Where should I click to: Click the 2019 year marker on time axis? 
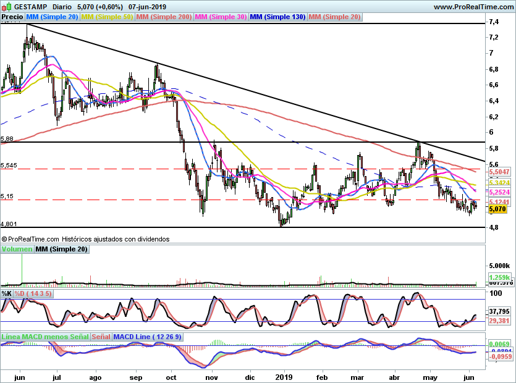284,377
